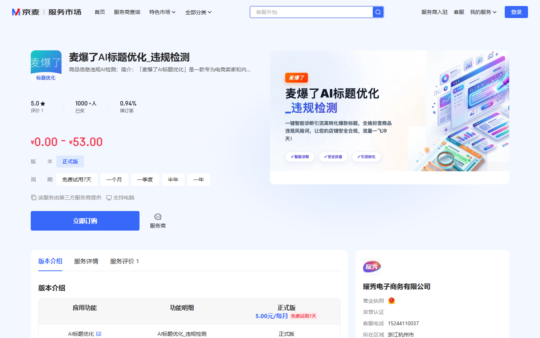Screen dimensions: 540x338
Task: Select the 一季度 period
Action: [145, 180]
